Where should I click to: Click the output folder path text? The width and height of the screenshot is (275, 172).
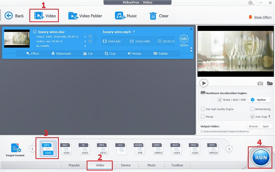225,131
